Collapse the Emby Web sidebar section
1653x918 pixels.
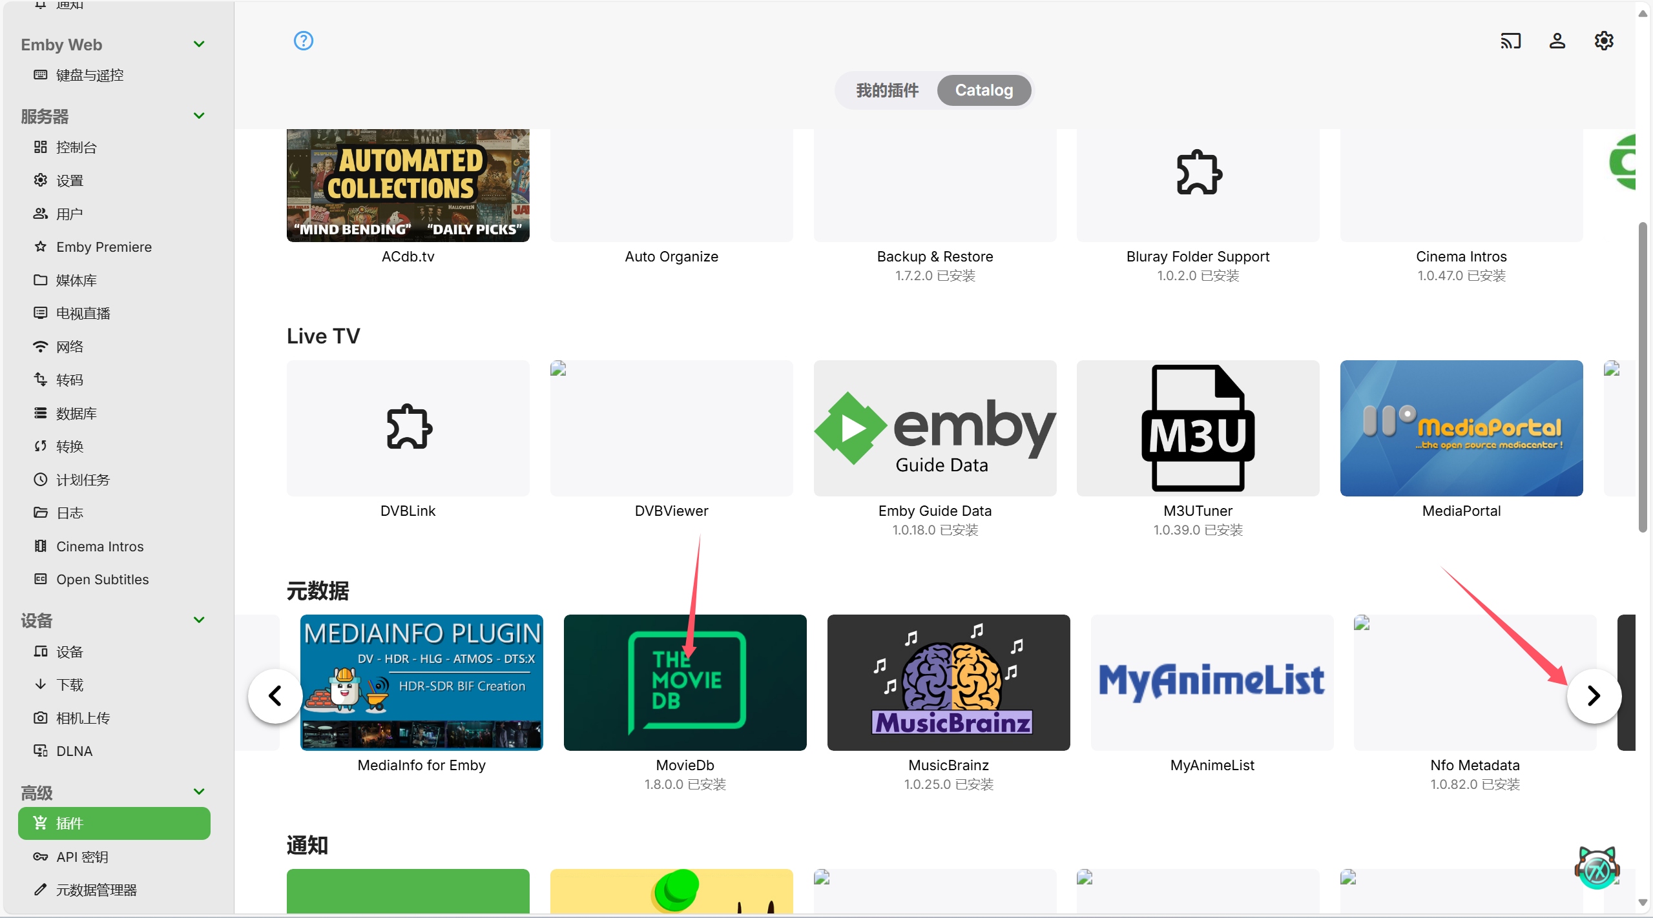pos(199,44)
